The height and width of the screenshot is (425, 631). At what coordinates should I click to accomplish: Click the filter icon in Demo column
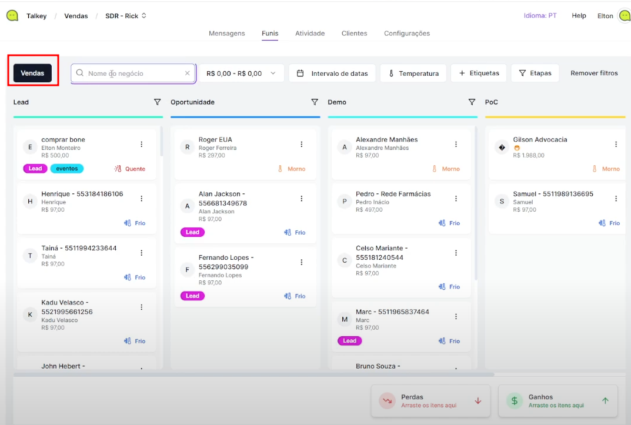(472, 102)
